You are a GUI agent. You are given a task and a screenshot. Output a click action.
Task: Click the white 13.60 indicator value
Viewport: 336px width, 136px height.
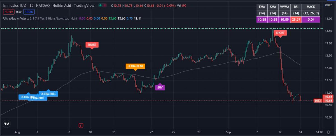(x=122, y=18)
